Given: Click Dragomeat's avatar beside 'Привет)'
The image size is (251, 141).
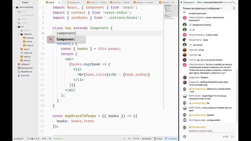Looking at the screenshot, I should pos(185,78).
